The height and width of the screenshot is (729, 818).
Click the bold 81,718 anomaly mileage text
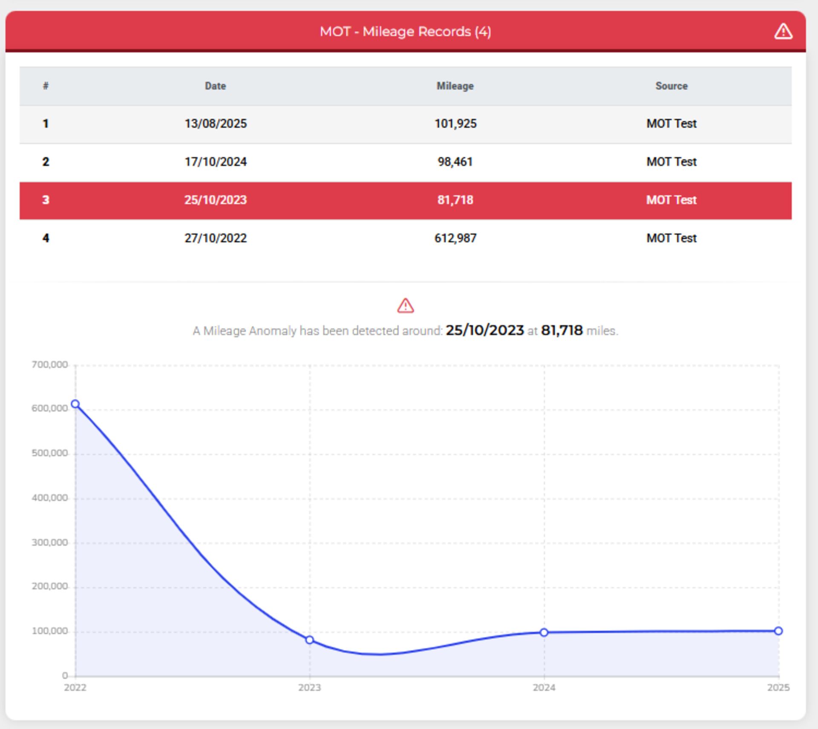coord(562,330)
